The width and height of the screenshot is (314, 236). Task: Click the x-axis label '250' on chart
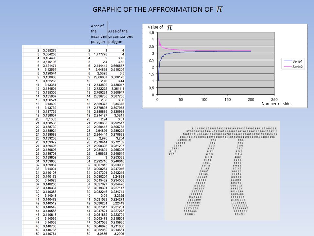click(x=274, y=100)
